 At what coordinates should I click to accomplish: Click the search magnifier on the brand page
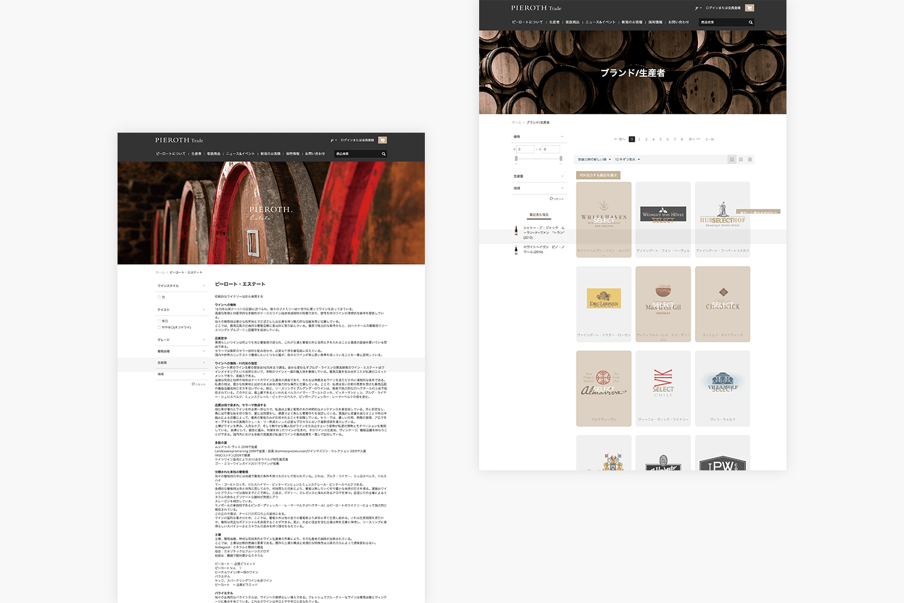pos(750,22)
